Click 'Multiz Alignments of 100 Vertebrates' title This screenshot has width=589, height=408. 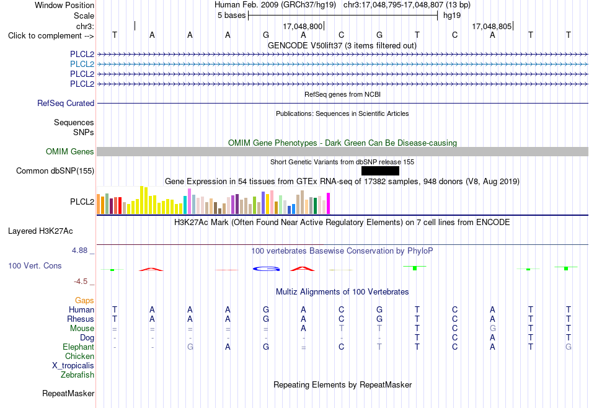point(342,291)
